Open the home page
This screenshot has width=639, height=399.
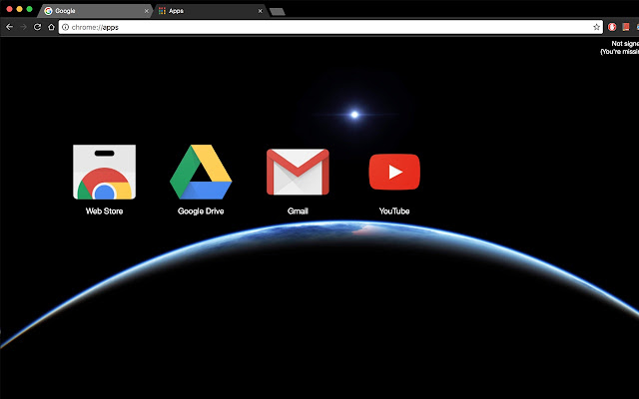tap(51, 27)
